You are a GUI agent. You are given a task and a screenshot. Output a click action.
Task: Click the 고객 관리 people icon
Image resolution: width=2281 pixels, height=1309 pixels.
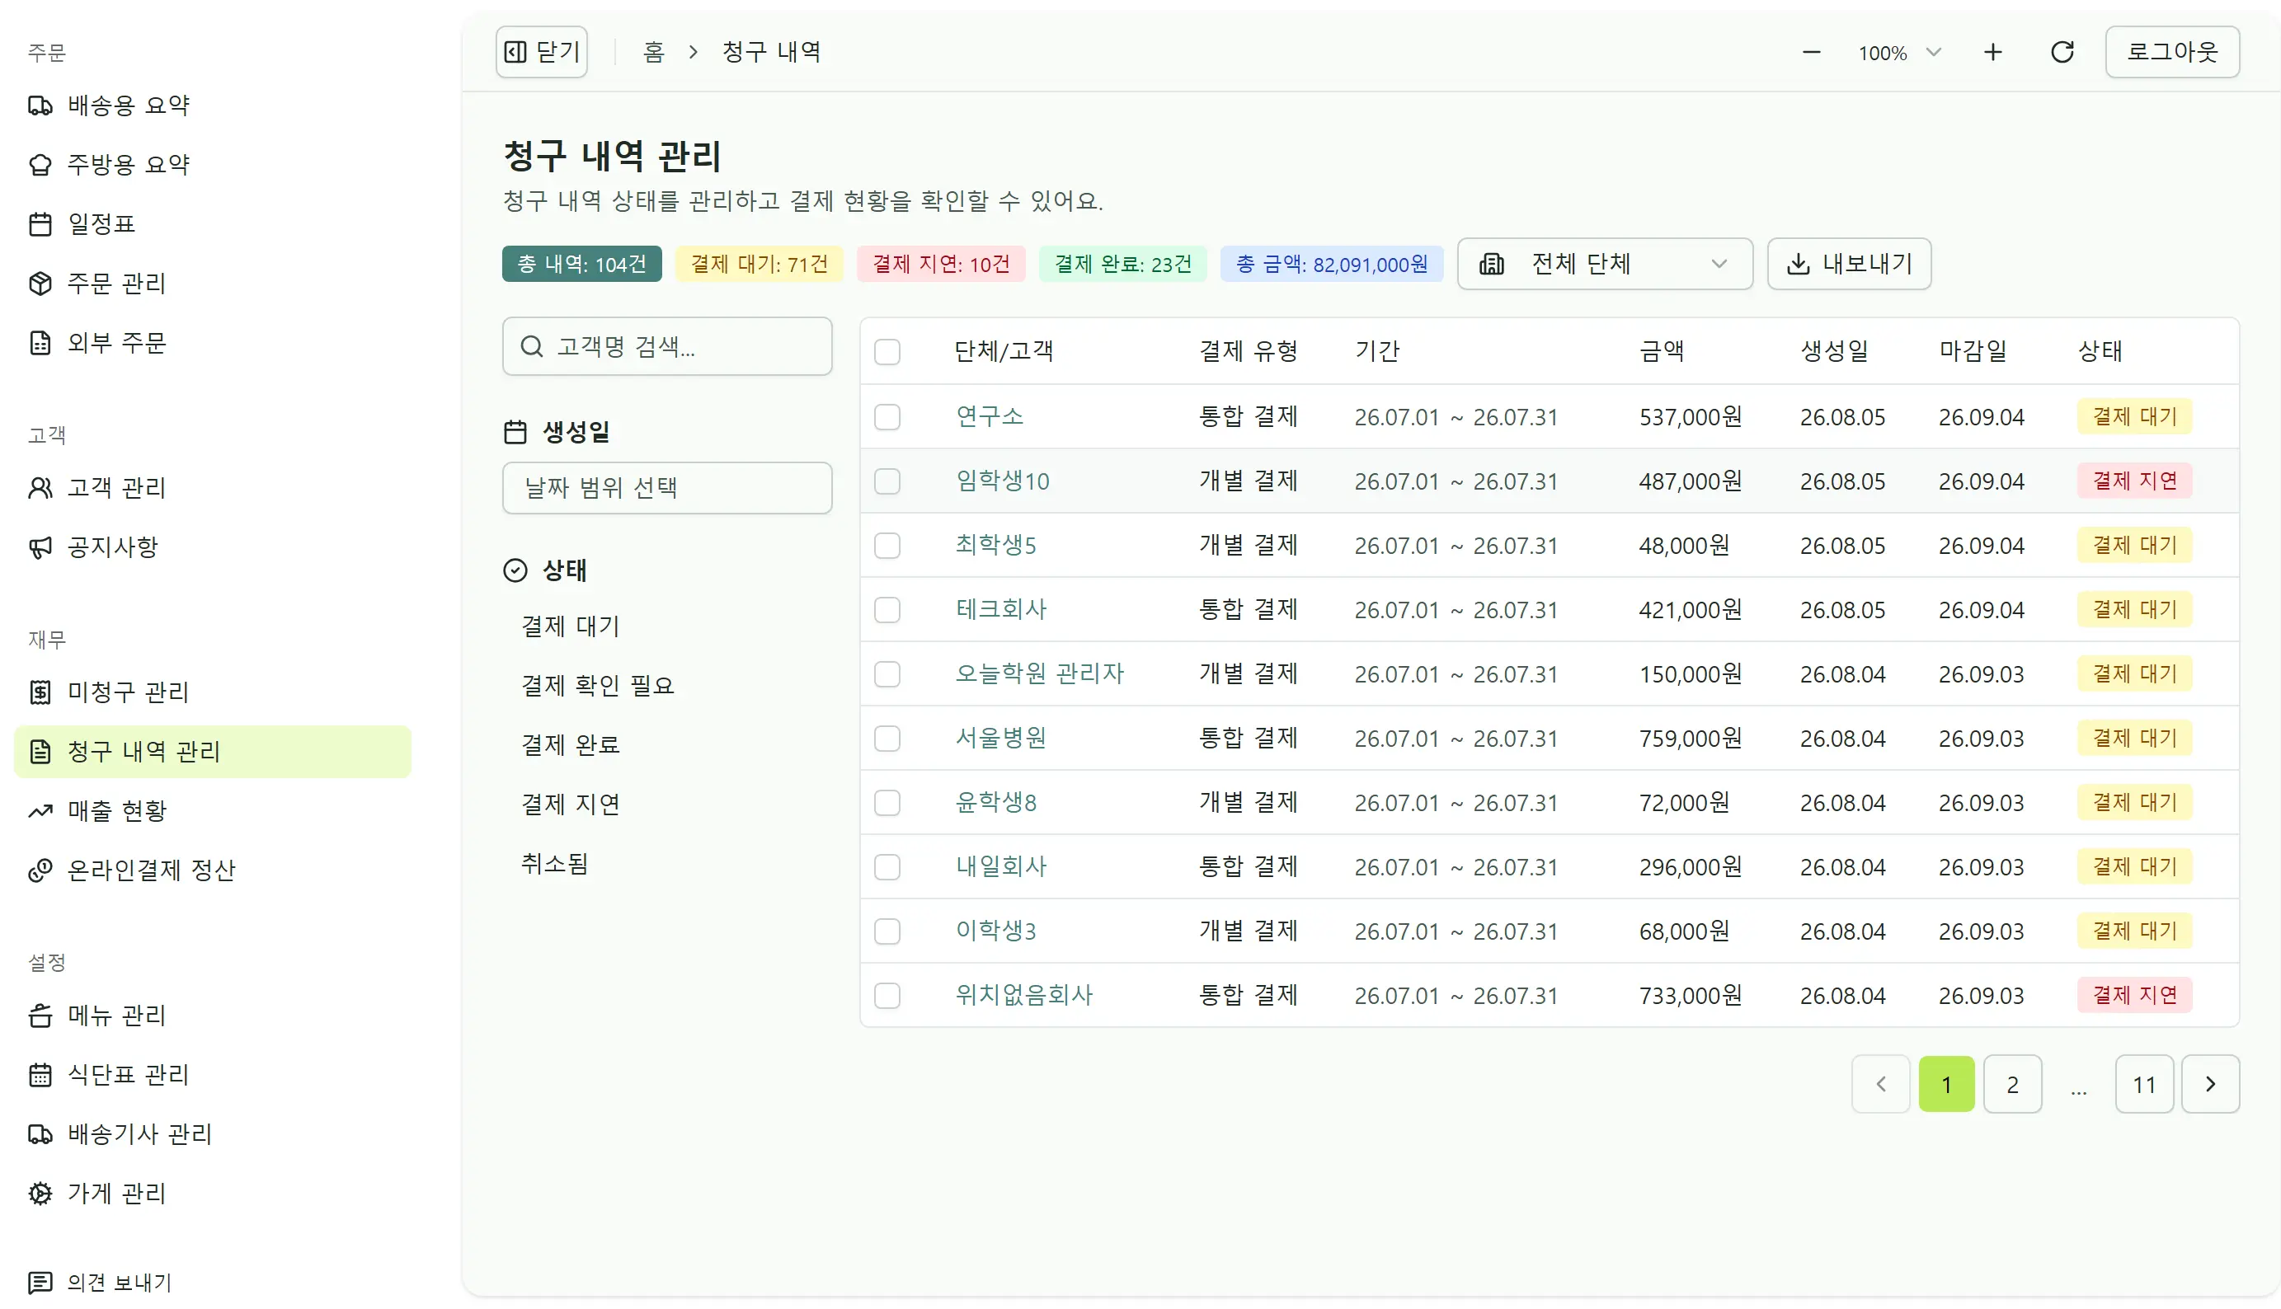pos(40,487)
